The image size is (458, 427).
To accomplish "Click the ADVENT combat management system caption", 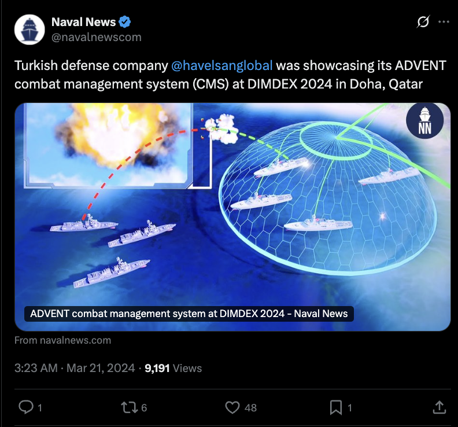I will [x=189, y=314].
